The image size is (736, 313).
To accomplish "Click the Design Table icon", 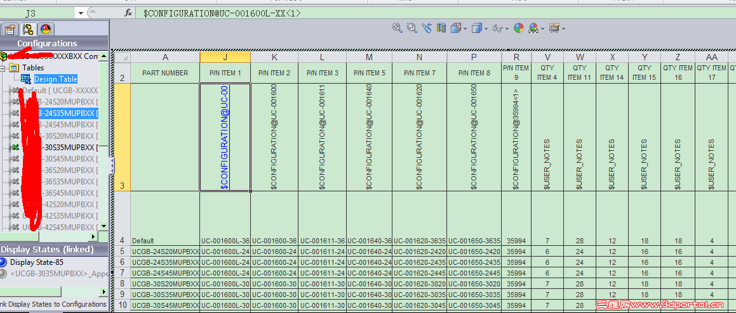I will 26,79.
